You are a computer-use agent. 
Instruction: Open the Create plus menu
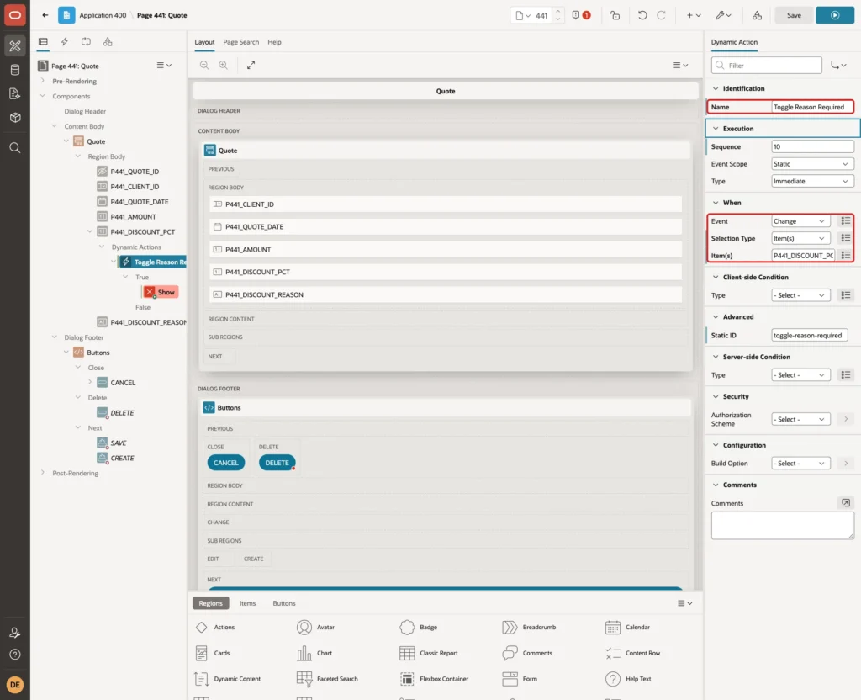pyautogui.click(x=694, y=15)
